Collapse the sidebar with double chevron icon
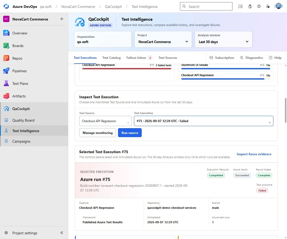This screenshot has height=239, width=287. click(x=62, y=233)
